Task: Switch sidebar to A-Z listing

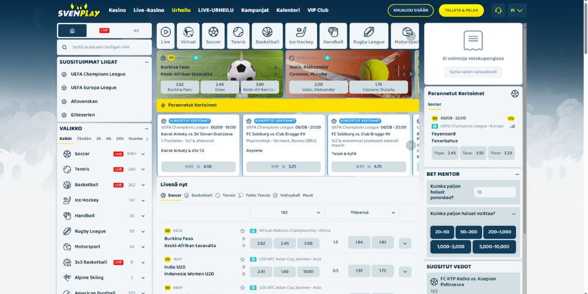Action: [x=136, y=31]
